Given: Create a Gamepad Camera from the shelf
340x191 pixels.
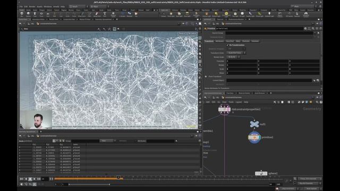Looking at the screenshot, I should 306,14.
